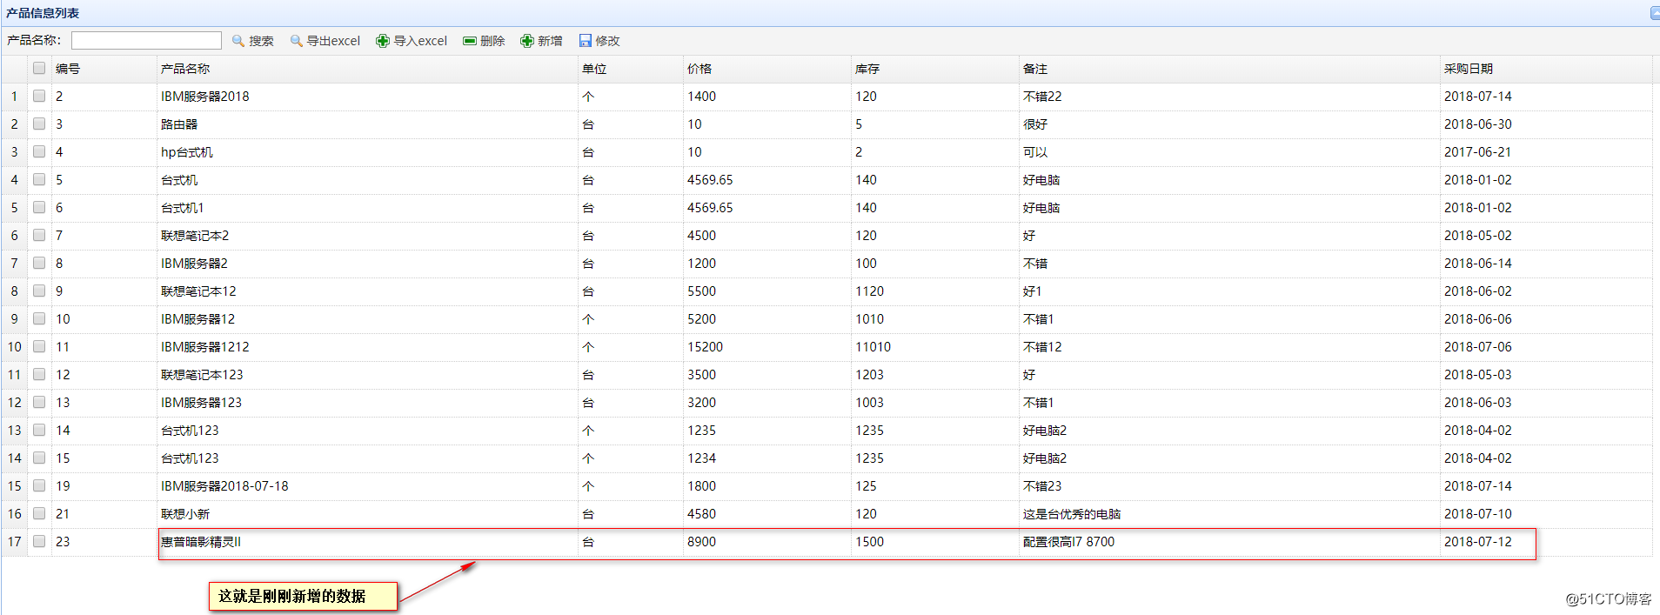
Task: Click purchase date 2018-07-10
Action: (x=1478, y=514)
